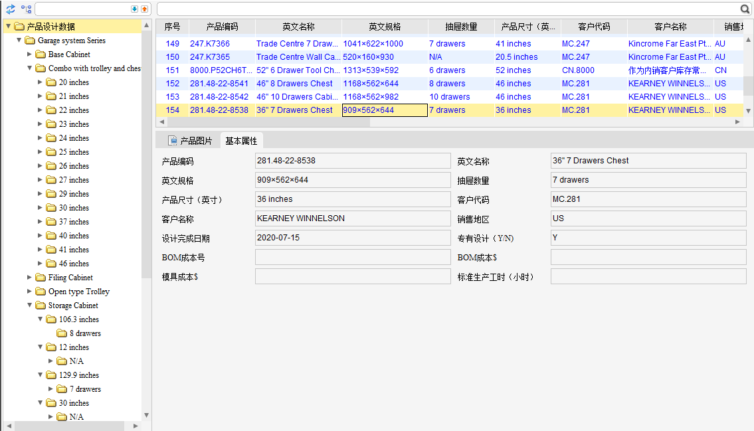Image resolution: width=754 pixels, height=431 pixels.
Task: Click the 产品编码 column header
Action: coord(222,27)
